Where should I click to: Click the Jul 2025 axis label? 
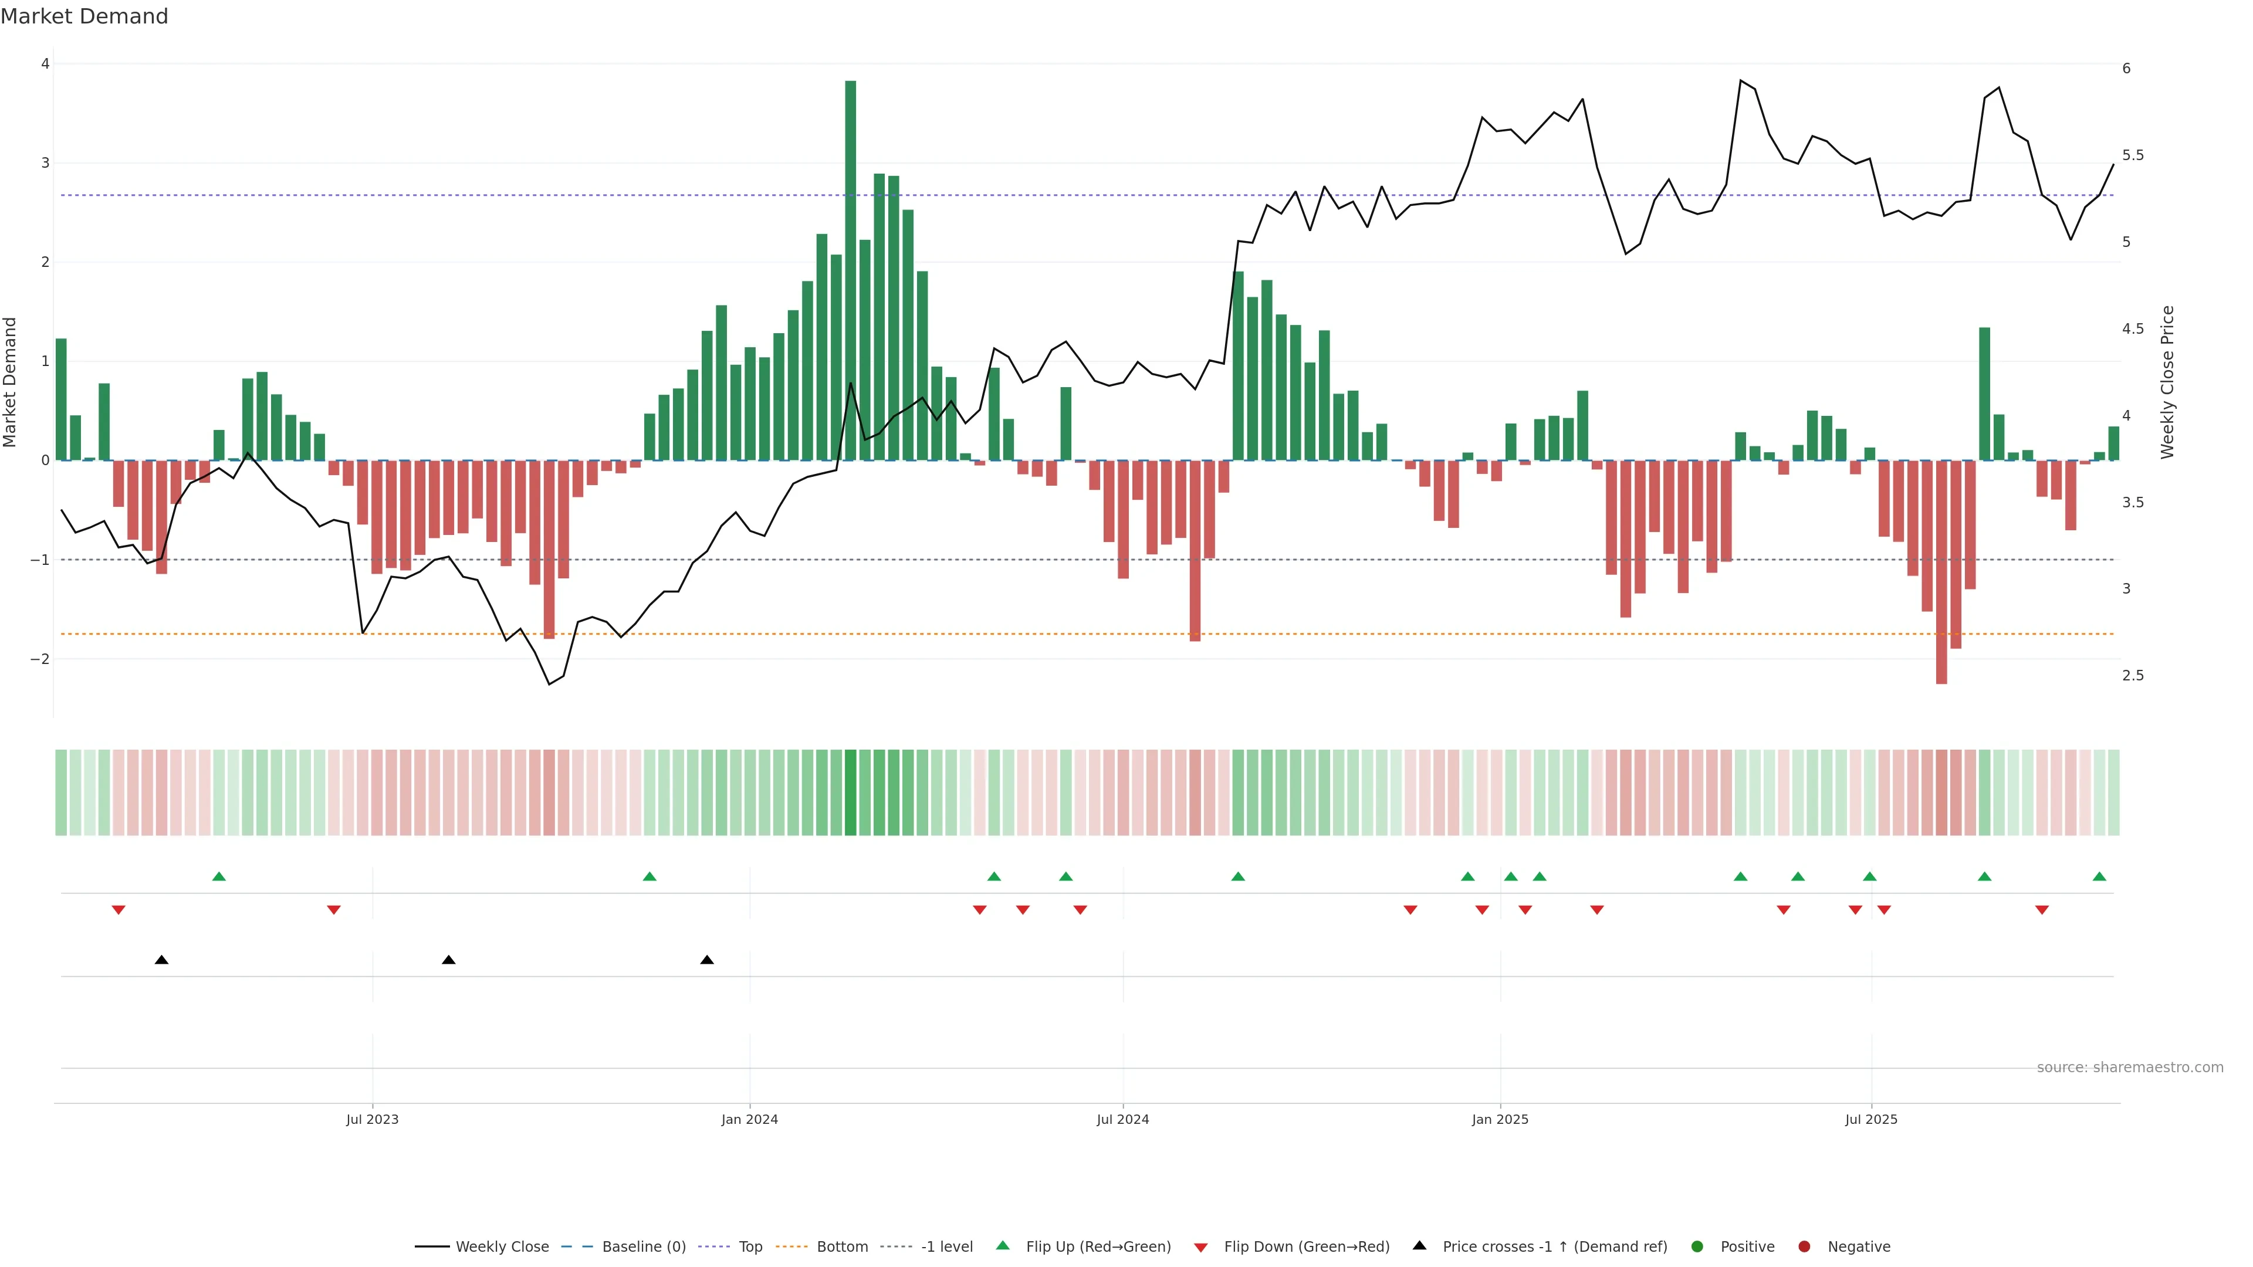pyautogui.click(x=1871, y=1119)
